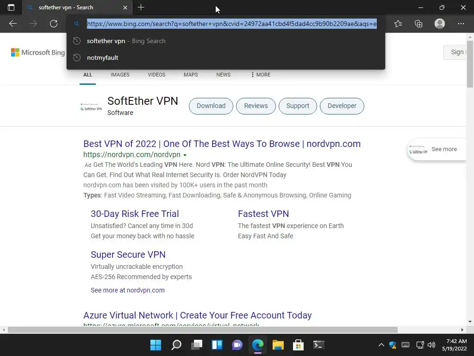Open the 'Fastest VPN' link
This screenshot has width=474, height=356.
(263, 214)
